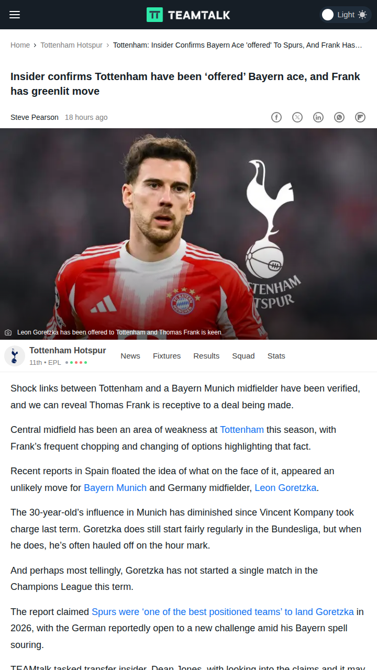View the Stats tab
This screenshot has width=377, height=670.
coord(276,356)
